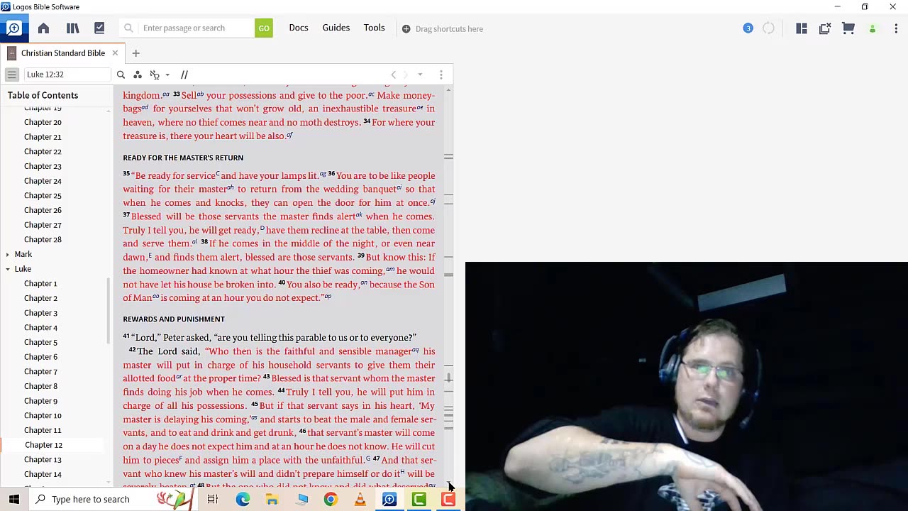Select the Mark entry in contents
The width and height of the screenshot is (908, 511).
point(23,254)
